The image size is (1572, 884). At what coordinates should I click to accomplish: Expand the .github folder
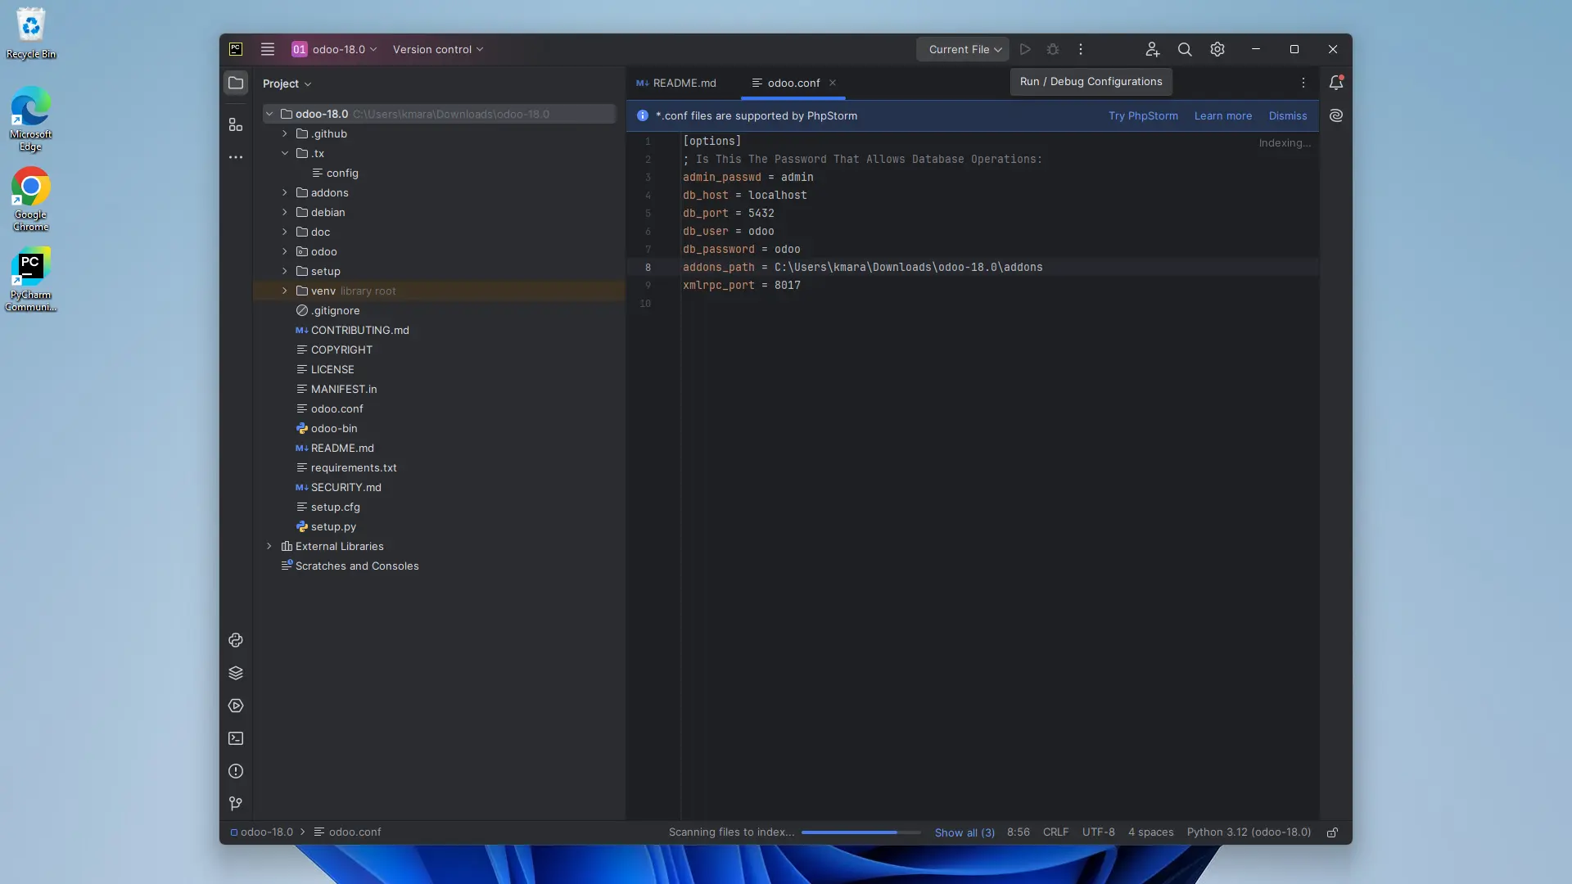point(285,133)
